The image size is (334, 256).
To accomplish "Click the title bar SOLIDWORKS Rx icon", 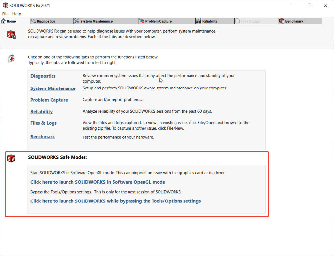I will [5, 5].
